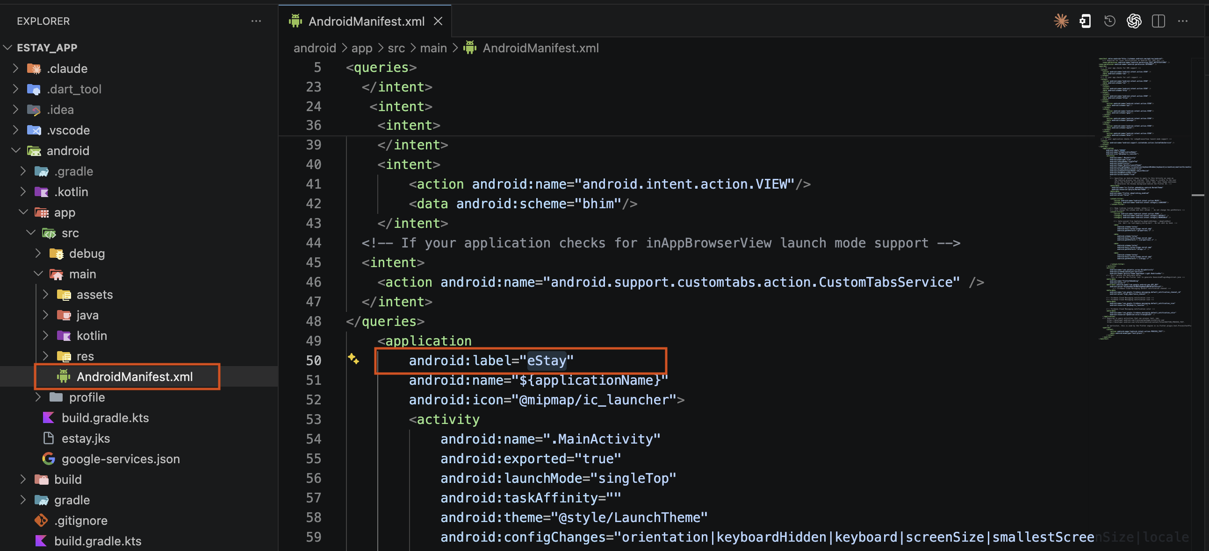Click the closing queries tag on line 48
1209x551 pixels.
385,321
